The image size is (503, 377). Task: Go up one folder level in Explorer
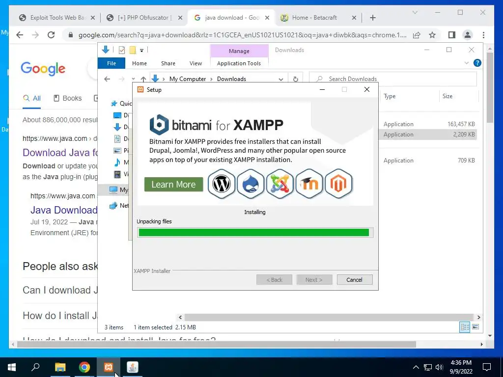[x=143, y=79]
